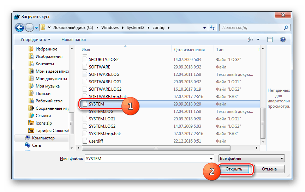Click the file list scroll-down arrow

coord(263,142)
